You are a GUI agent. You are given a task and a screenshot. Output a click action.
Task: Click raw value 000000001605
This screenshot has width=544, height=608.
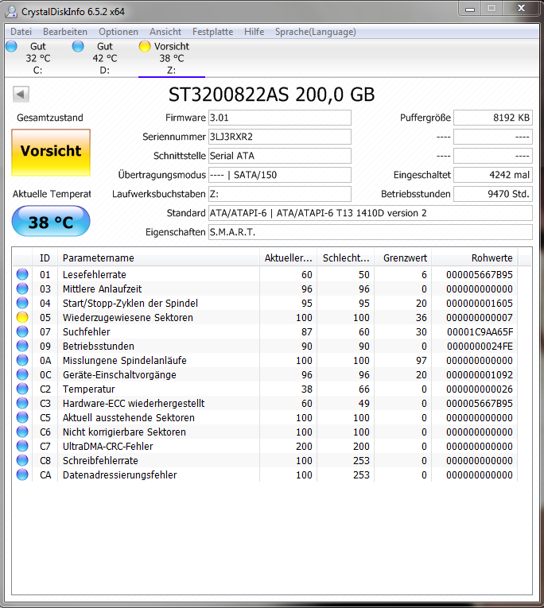click(480, 304)
